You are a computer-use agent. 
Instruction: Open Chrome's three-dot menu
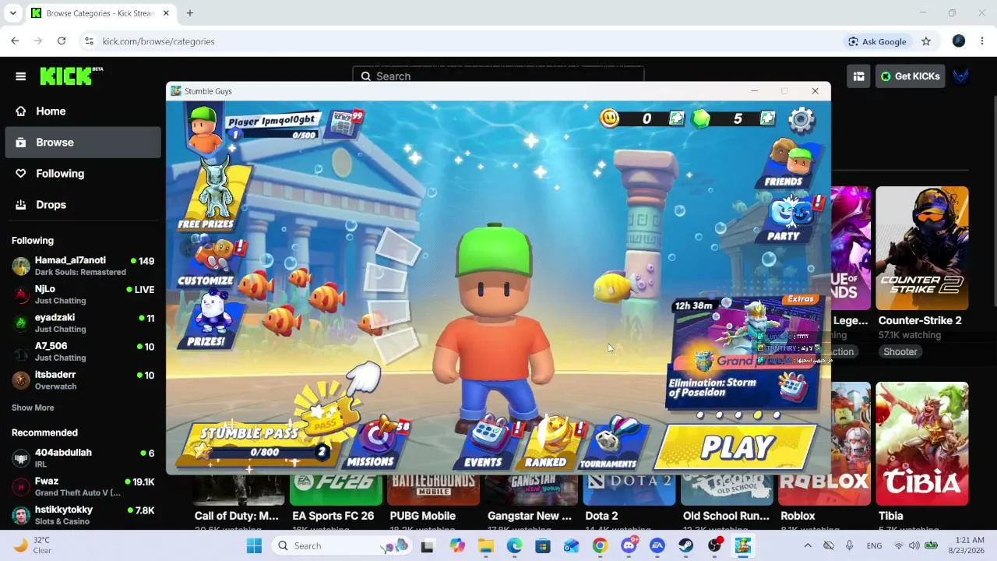pyautogui.click(x=982, y=41)
